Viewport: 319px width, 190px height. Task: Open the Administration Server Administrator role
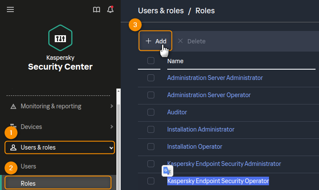215,78
